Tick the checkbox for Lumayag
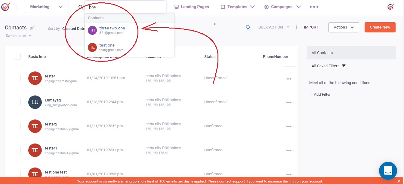Screen dimensions: 404x184 pyautogui.click(x=17, y=102)
